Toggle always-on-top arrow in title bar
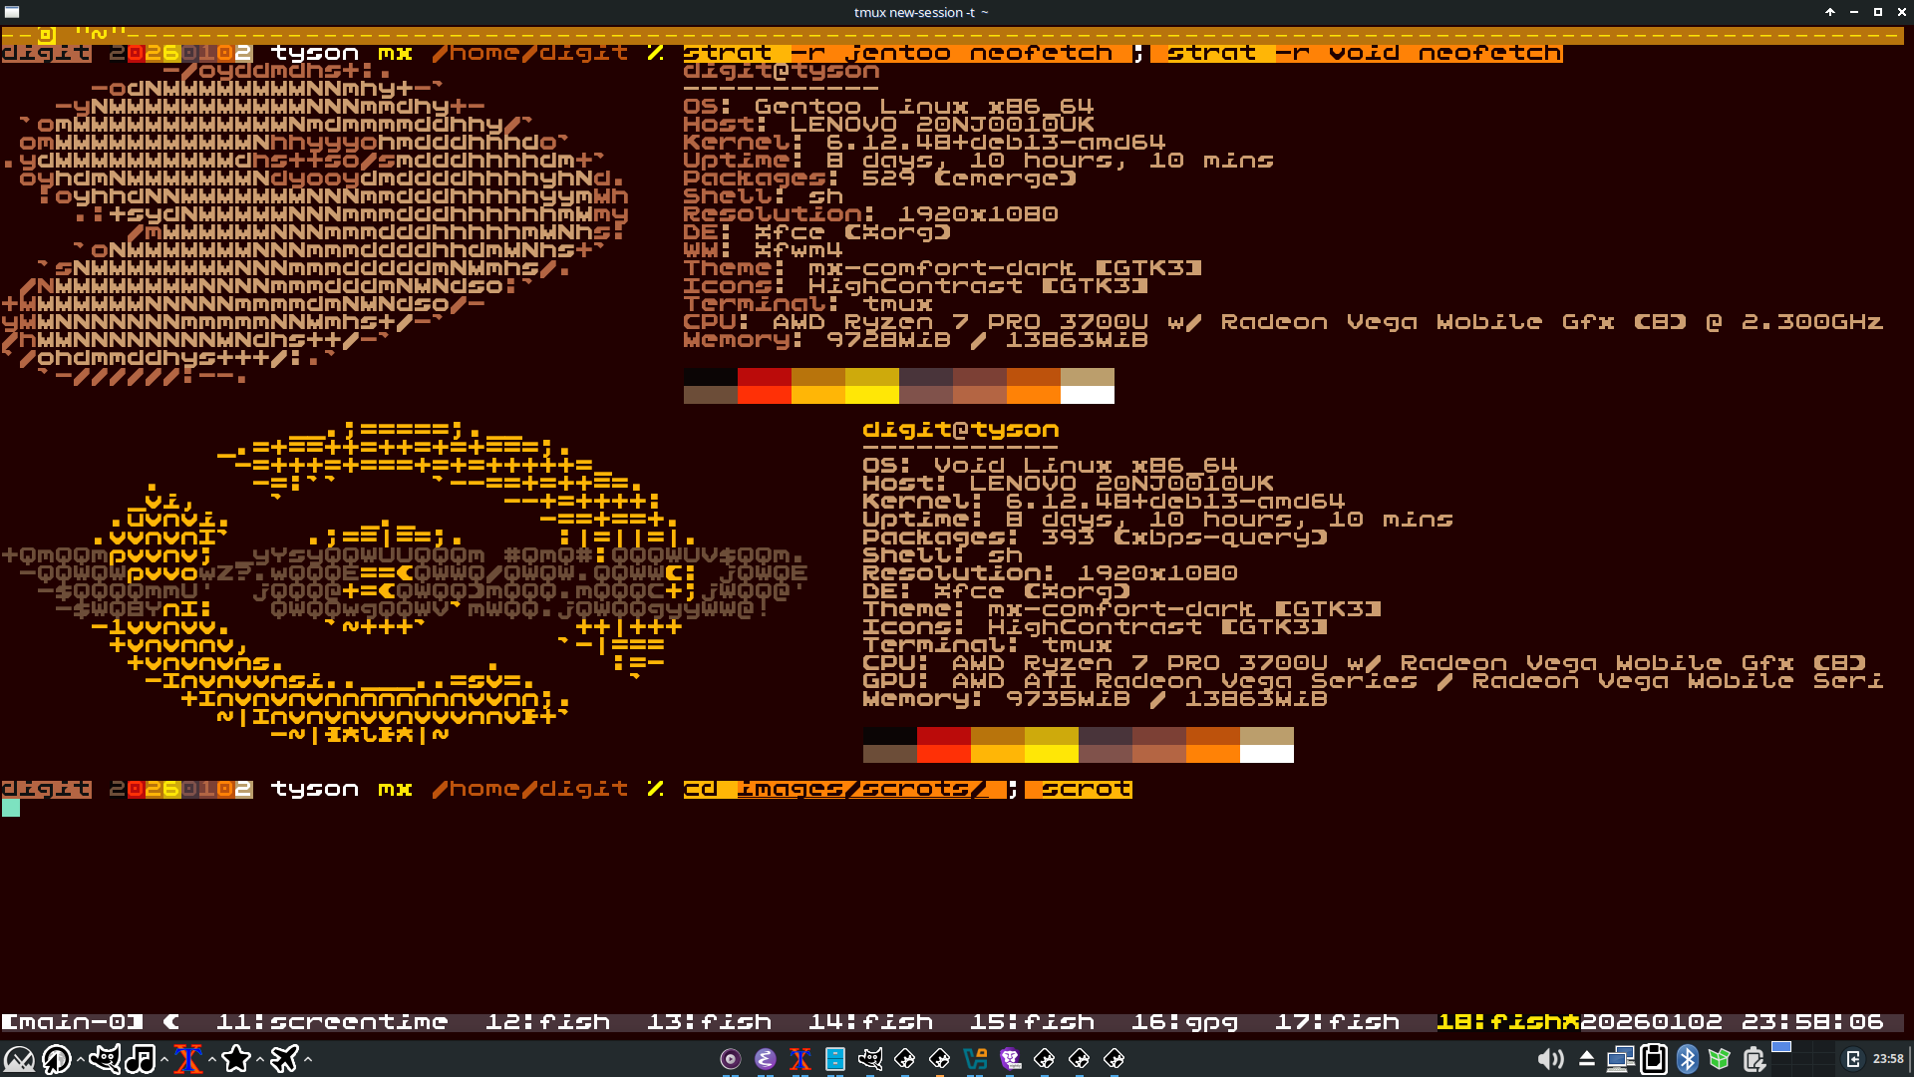 coord(1830,12)
